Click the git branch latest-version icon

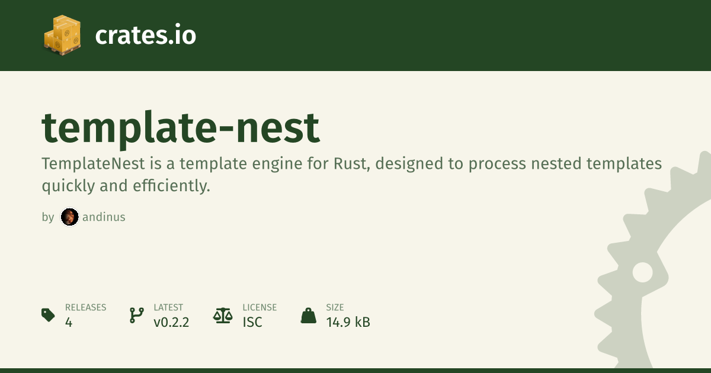(x=136, y=315)
